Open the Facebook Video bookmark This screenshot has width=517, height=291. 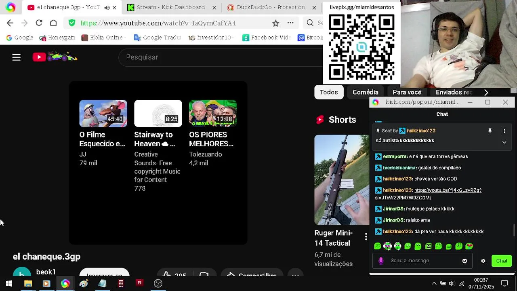coord(267,38)
